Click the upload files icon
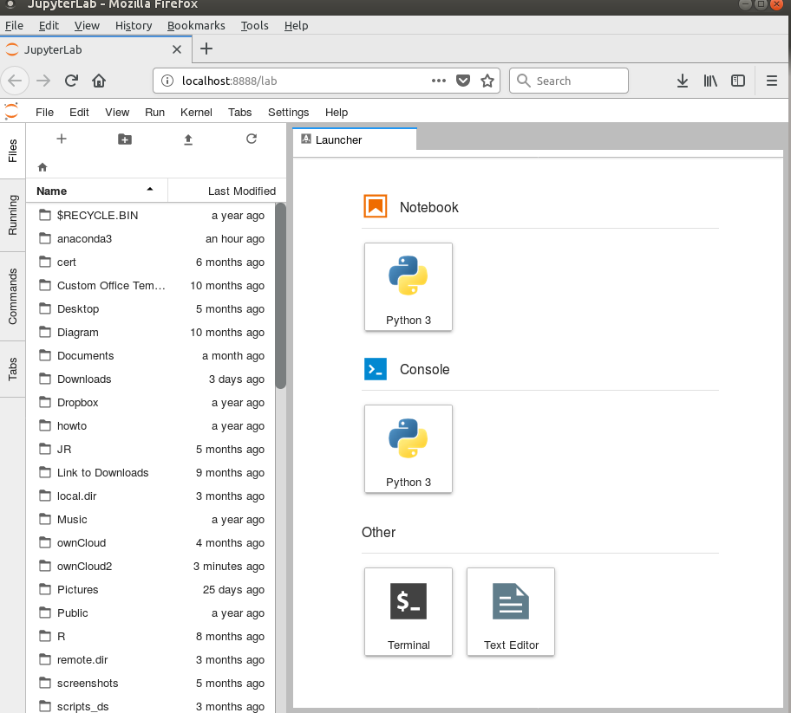The width and height of the screenshot is (791, 713). click(x=188, y=139)
